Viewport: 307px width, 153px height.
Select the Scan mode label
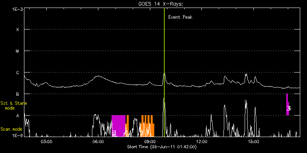pos(11,129)
